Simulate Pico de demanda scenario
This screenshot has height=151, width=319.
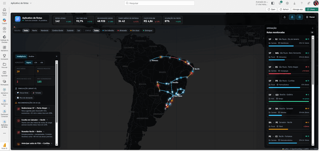tap(25, 98)
